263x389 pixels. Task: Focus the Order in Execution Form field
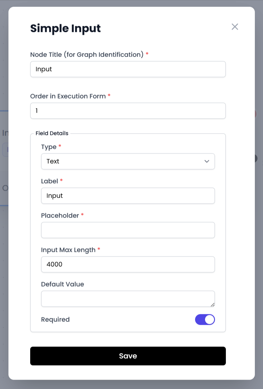pos(128,111)
